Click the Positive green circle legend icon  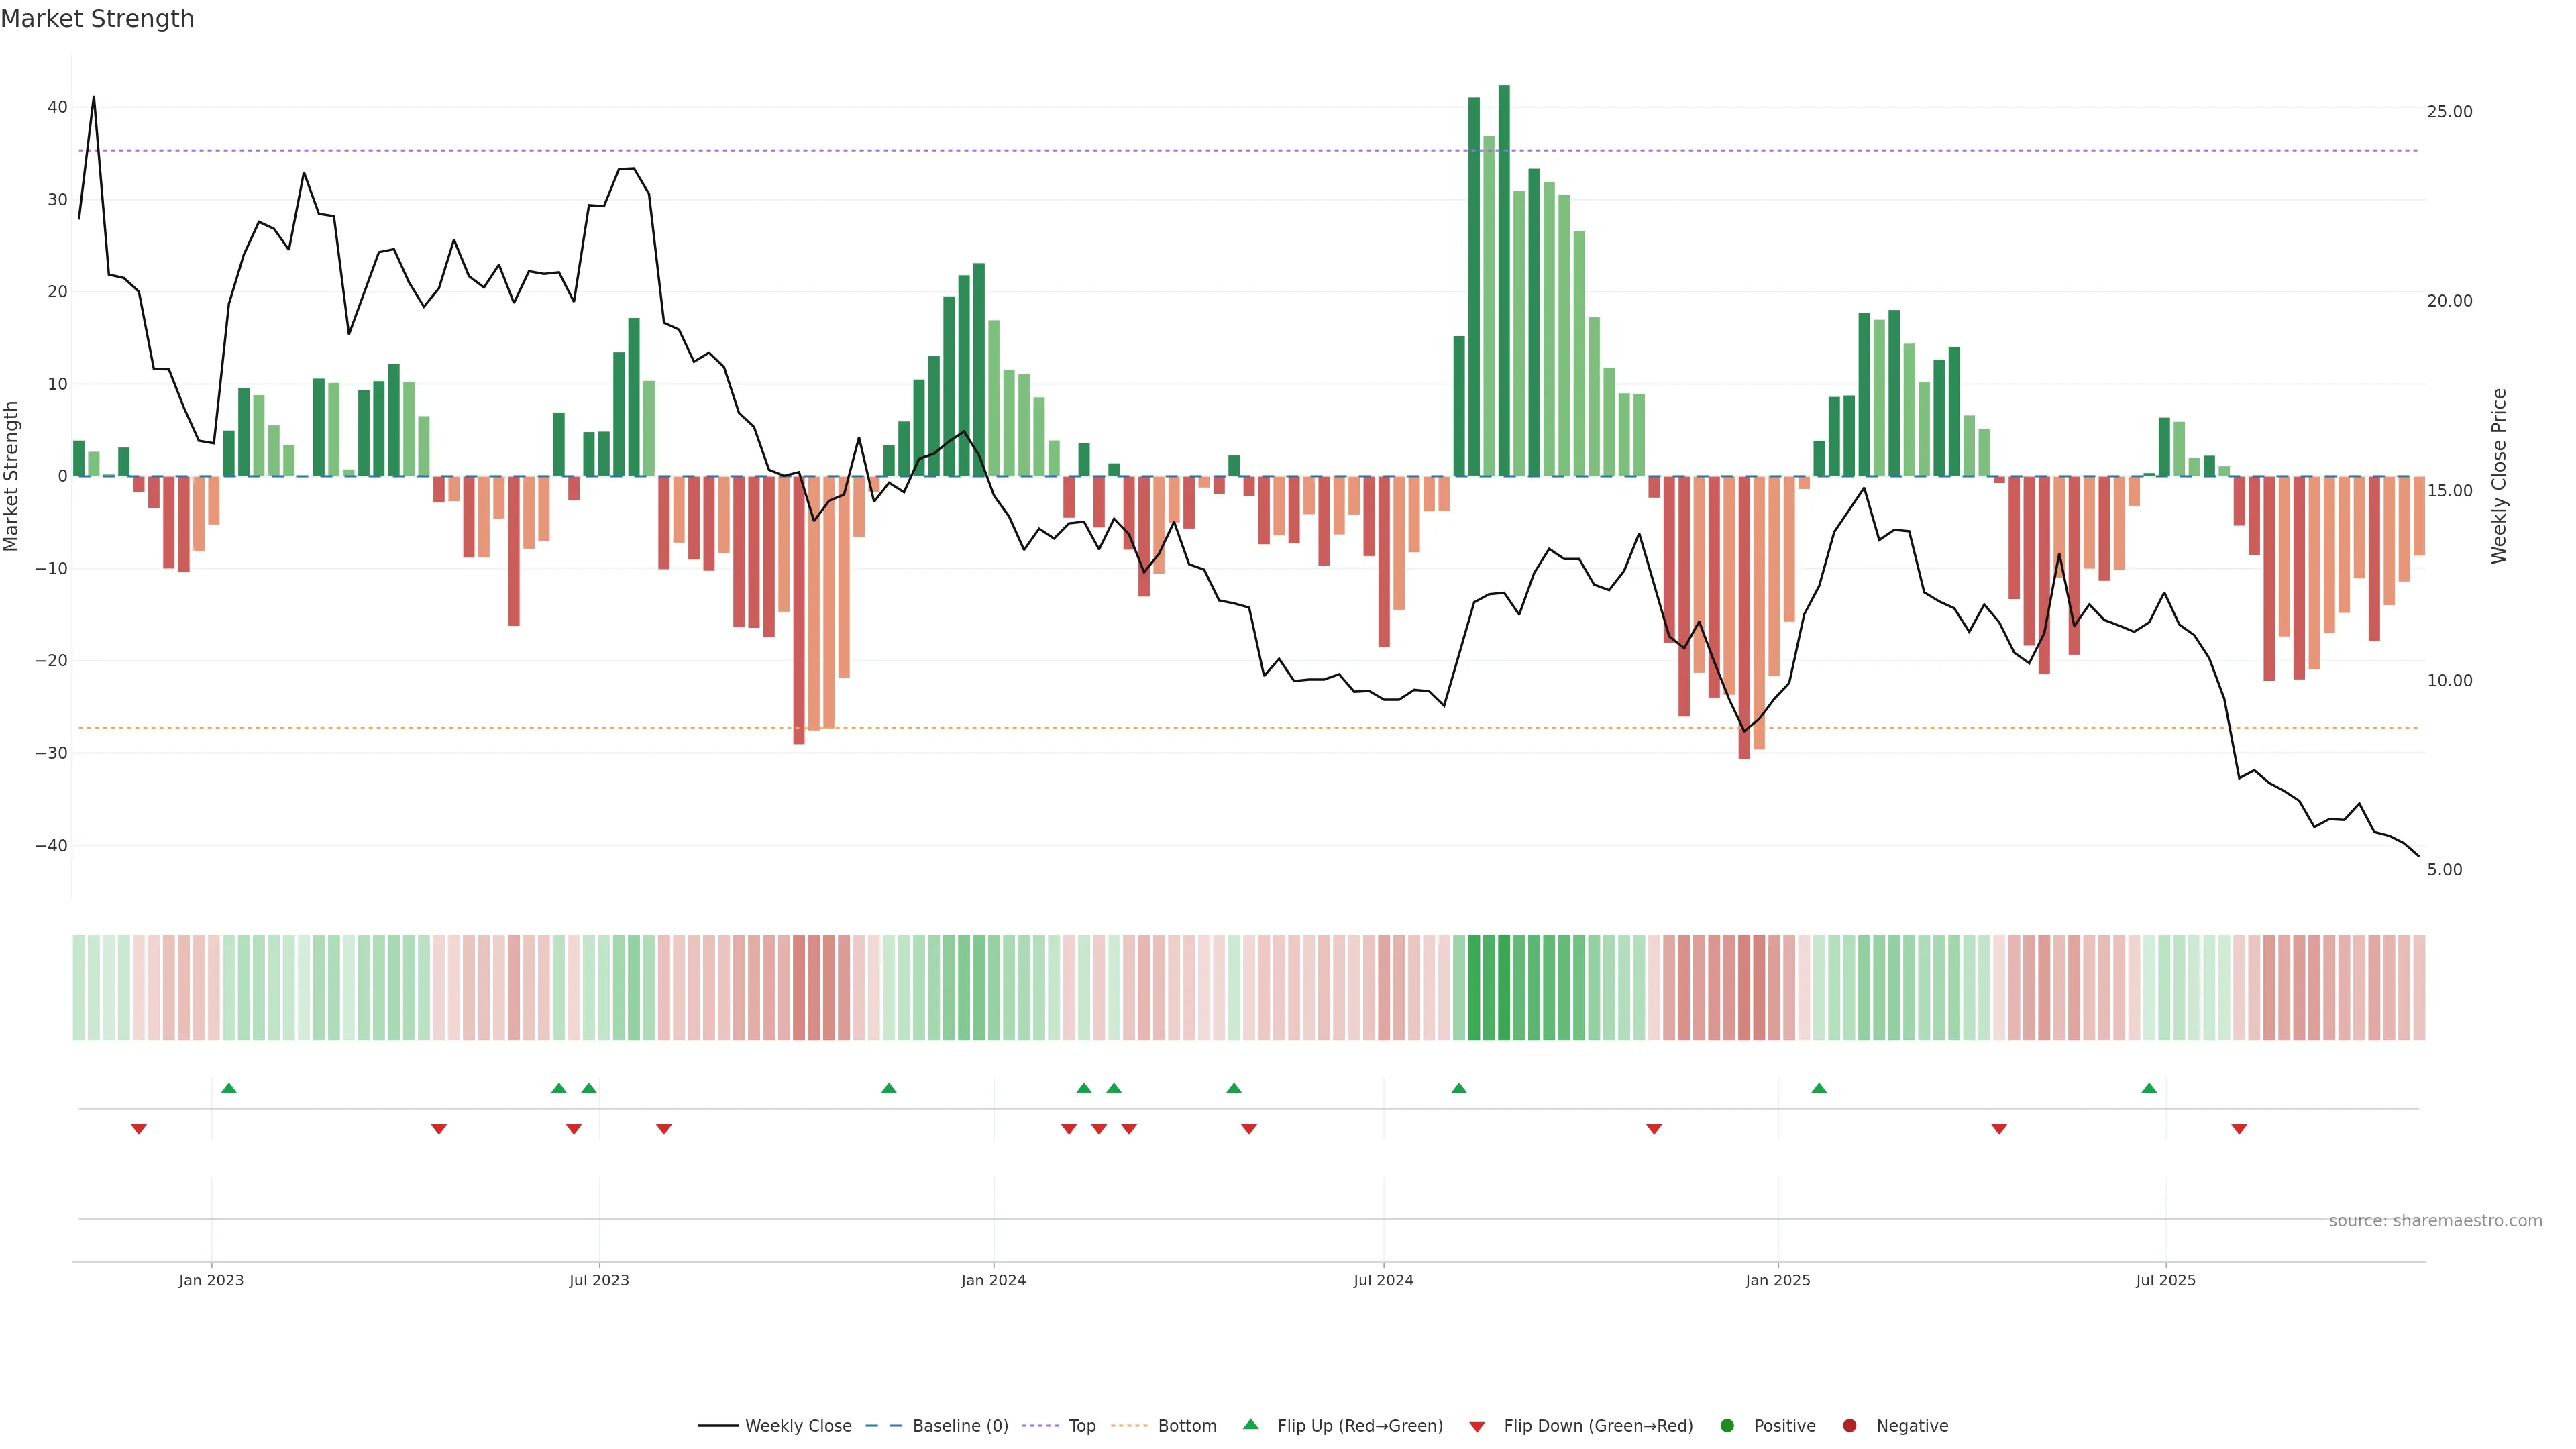(x=1727, y=1425)
